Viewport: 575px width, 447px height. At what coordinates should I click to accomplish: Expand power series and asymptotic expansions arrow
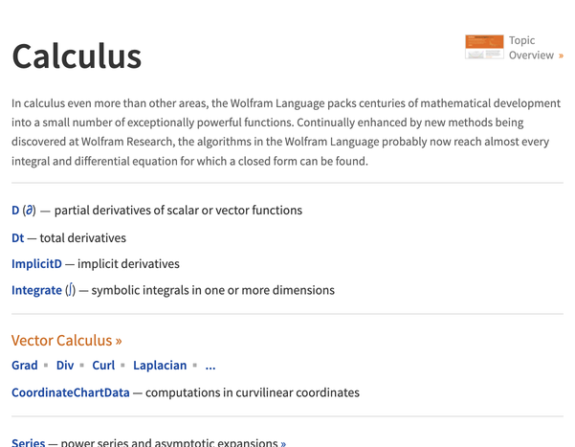pos(283,443)
